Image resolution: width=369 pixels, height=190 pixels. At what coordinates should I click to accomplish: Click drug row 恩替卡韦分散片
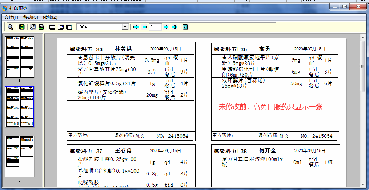point(106,60)
